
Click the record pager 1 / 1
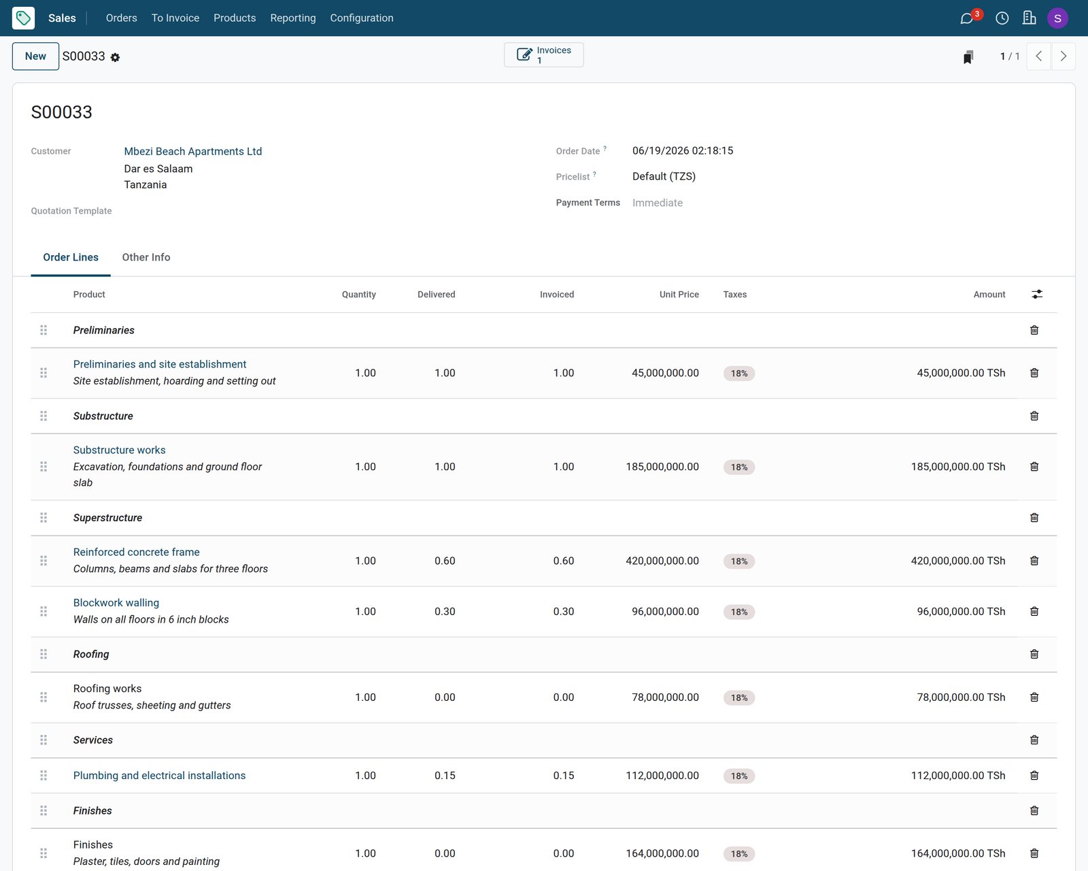pos(1010,56)
